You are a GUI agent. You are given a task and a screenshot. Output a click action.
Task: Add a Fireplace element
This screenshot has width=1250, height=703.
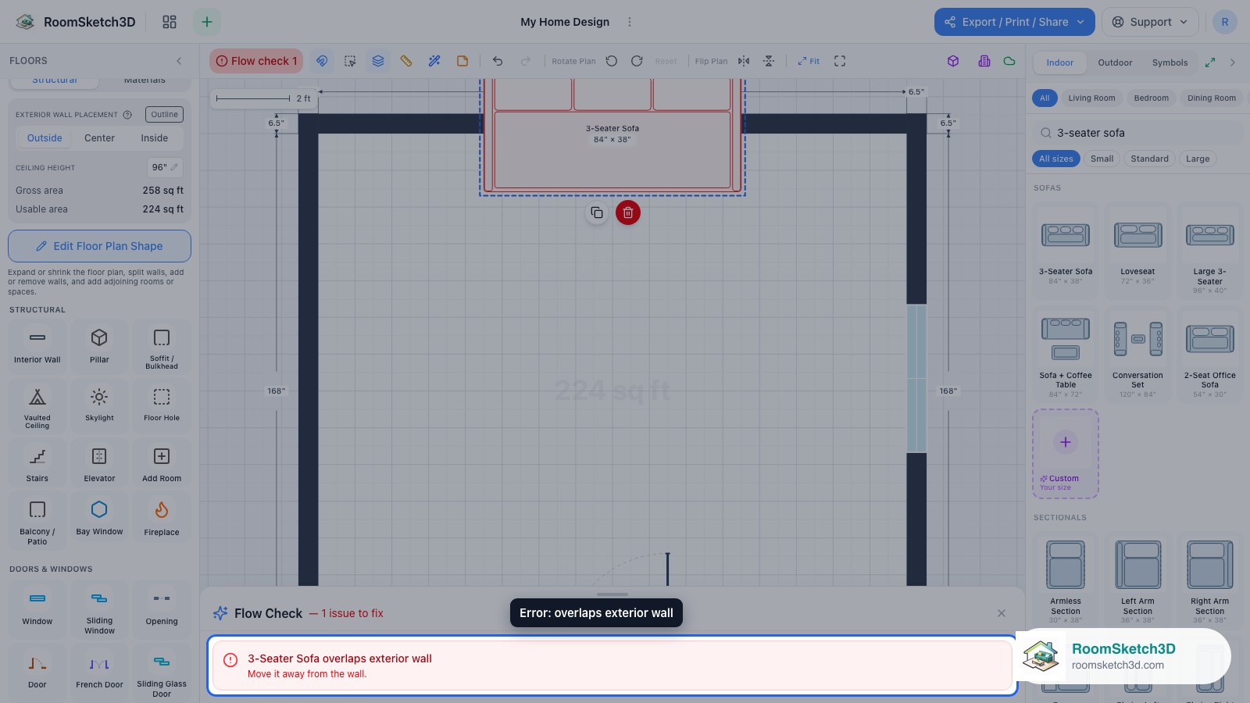point(162,517)
